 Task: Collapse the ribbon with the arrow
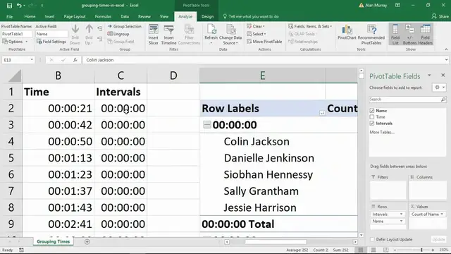pyautogui.click(x=446, y=49)
